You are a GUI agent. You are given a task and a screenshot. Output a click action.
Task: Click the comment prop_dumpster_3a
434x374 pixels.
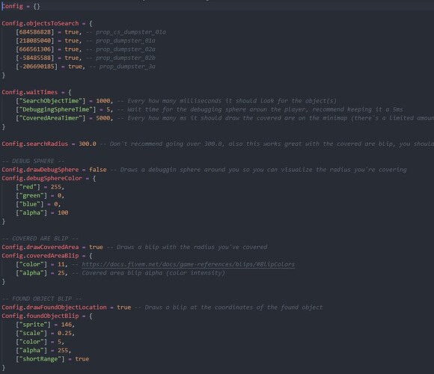[127, 67]
